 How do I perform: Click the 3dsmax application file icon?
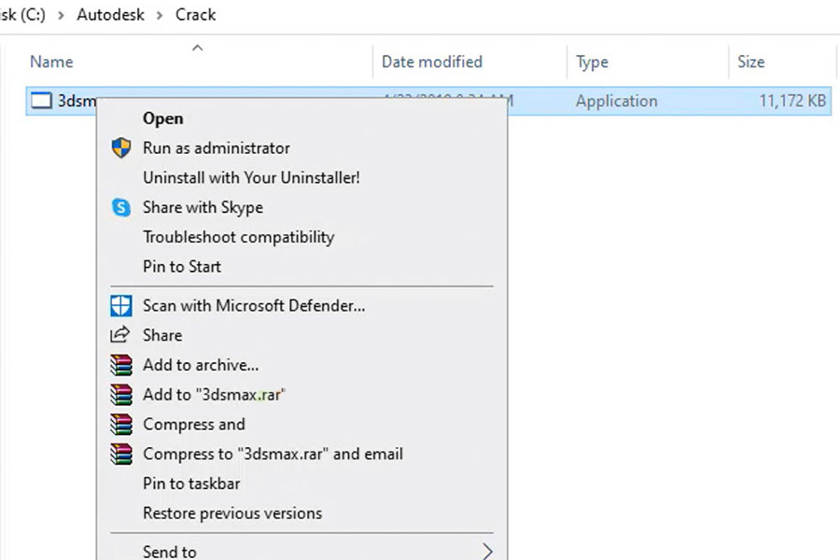tap(41, 100)
